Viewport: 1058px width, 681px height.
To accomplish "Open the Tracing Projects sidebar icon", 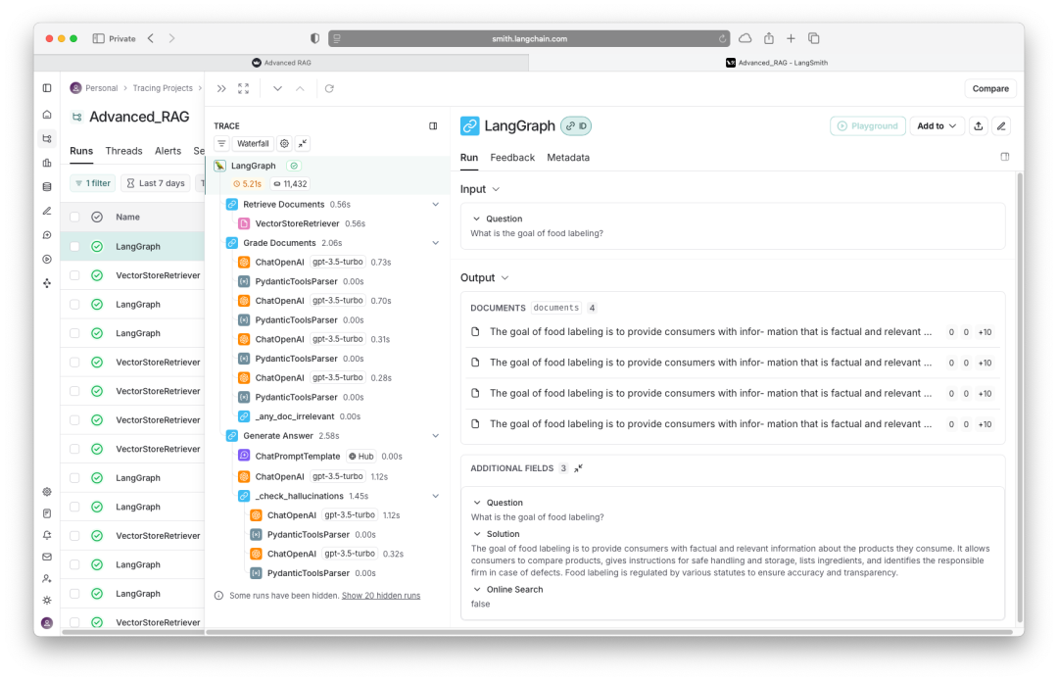I will tap(47, 138).
